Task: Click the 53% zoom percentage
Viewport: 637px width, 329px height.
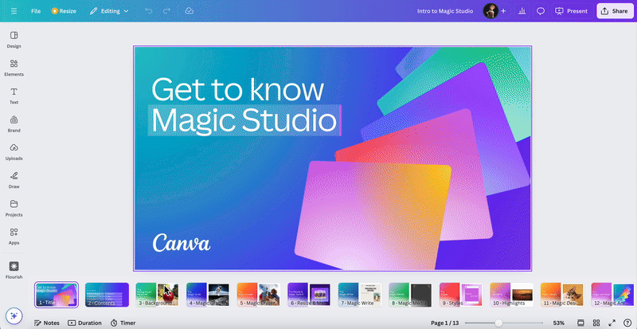Action: 559,323
